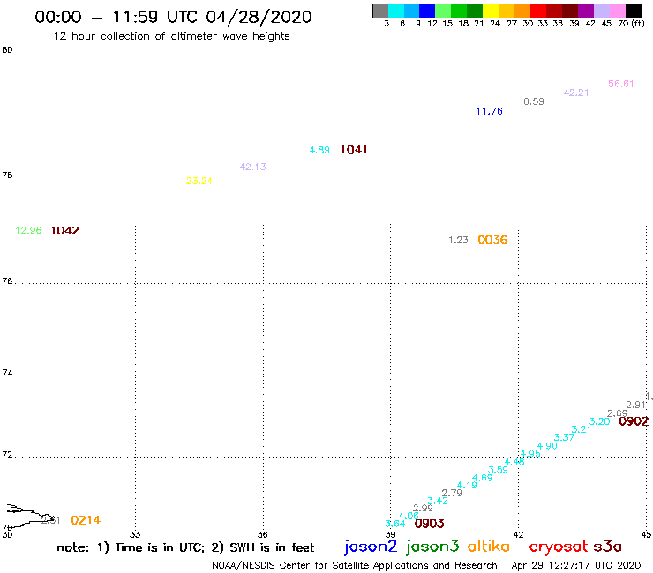
Task: Select the Apr 29 12:27:17 UTC 2020 timestamp
Action: (x=576, y=565)
